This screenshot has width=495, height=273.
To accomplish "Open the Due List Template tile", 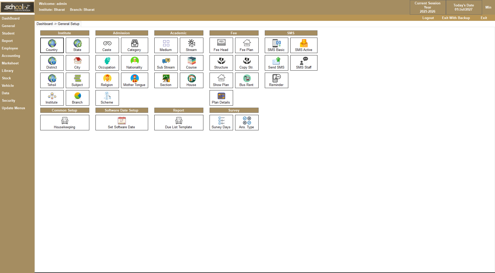I will pyautogui.click(x=179, y=123).
